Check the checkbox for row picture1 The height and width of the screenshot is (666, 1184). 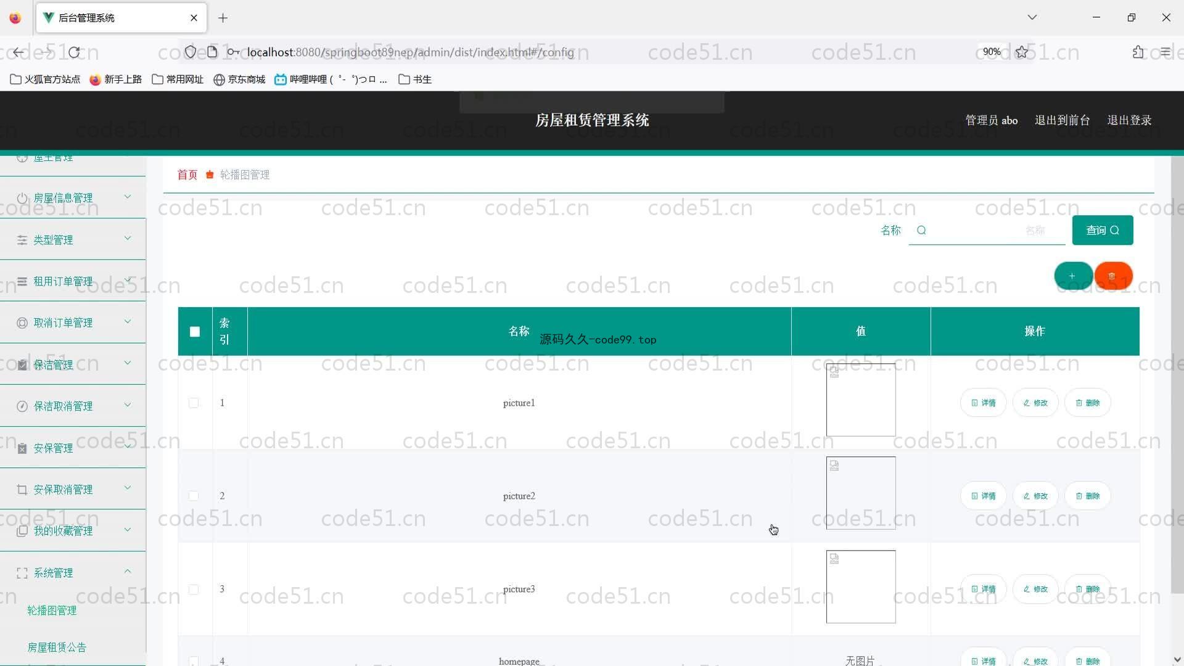[194, 403]
